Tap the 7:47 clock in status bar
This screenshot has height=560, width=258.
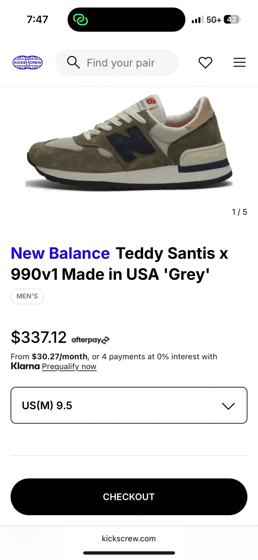(37, 19)
